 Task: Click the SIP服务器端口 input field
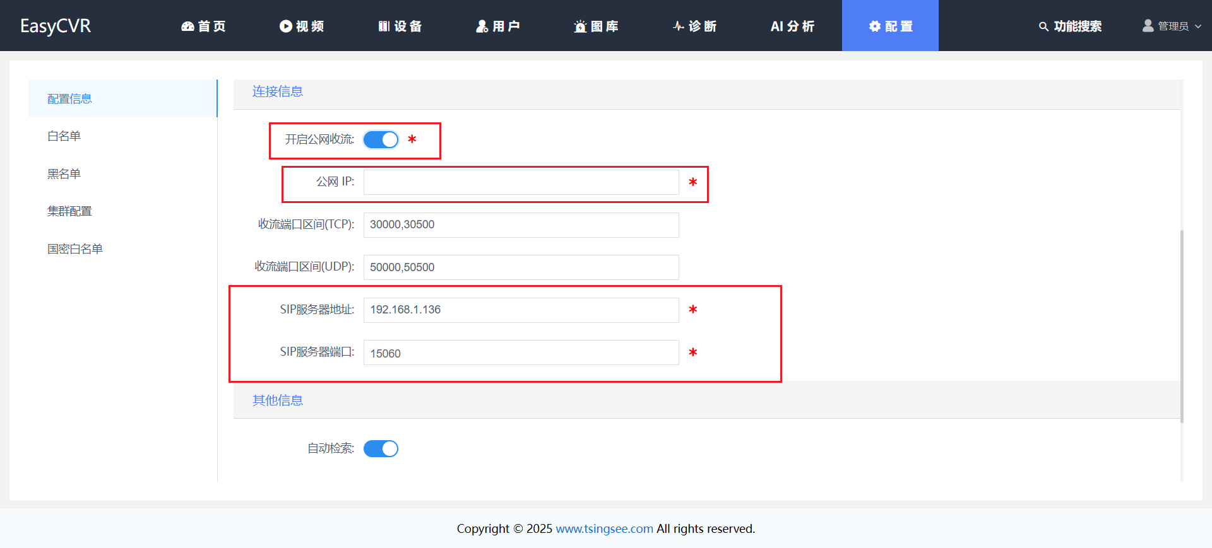pos(521,353)
